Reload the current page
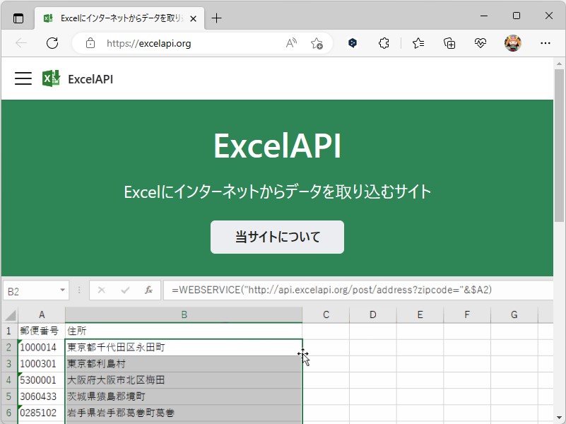566x424 pixels. point(51,43)
